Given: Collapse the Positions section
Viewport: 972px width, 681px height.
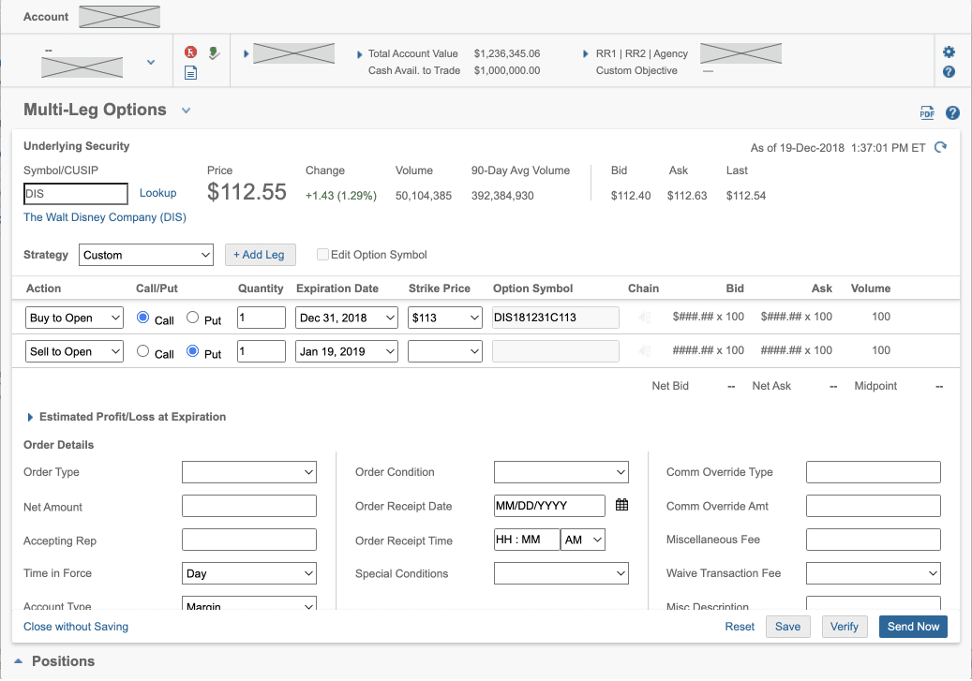Looking at the screenshot, I should [x=19, y=661].
